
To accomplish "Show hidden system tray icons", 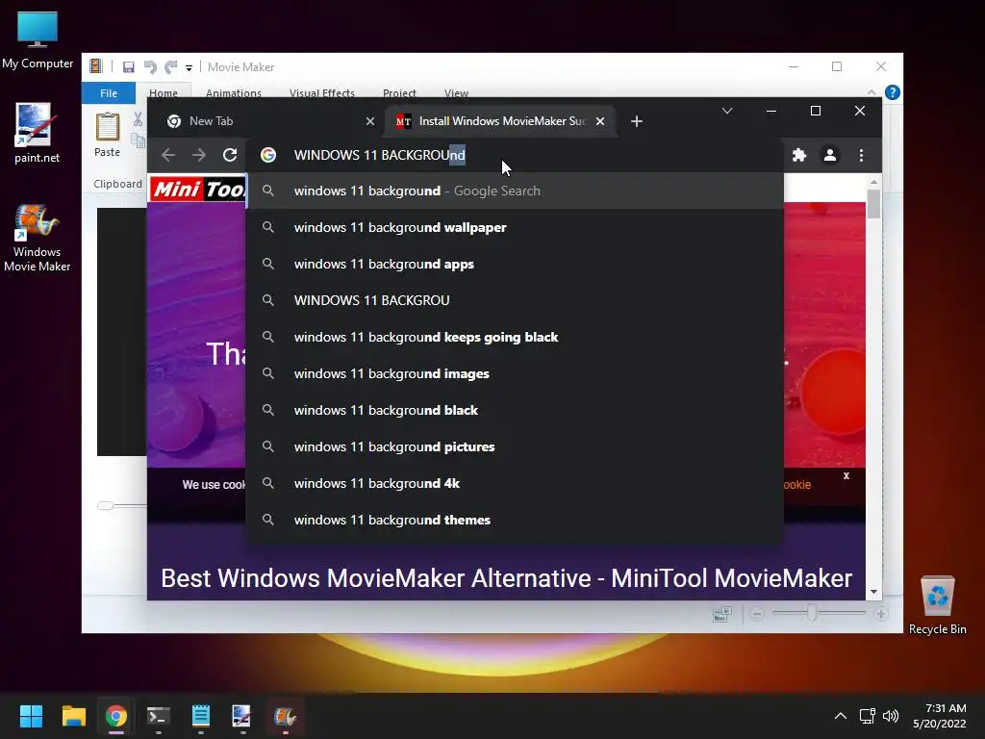I will click(841, 716).
